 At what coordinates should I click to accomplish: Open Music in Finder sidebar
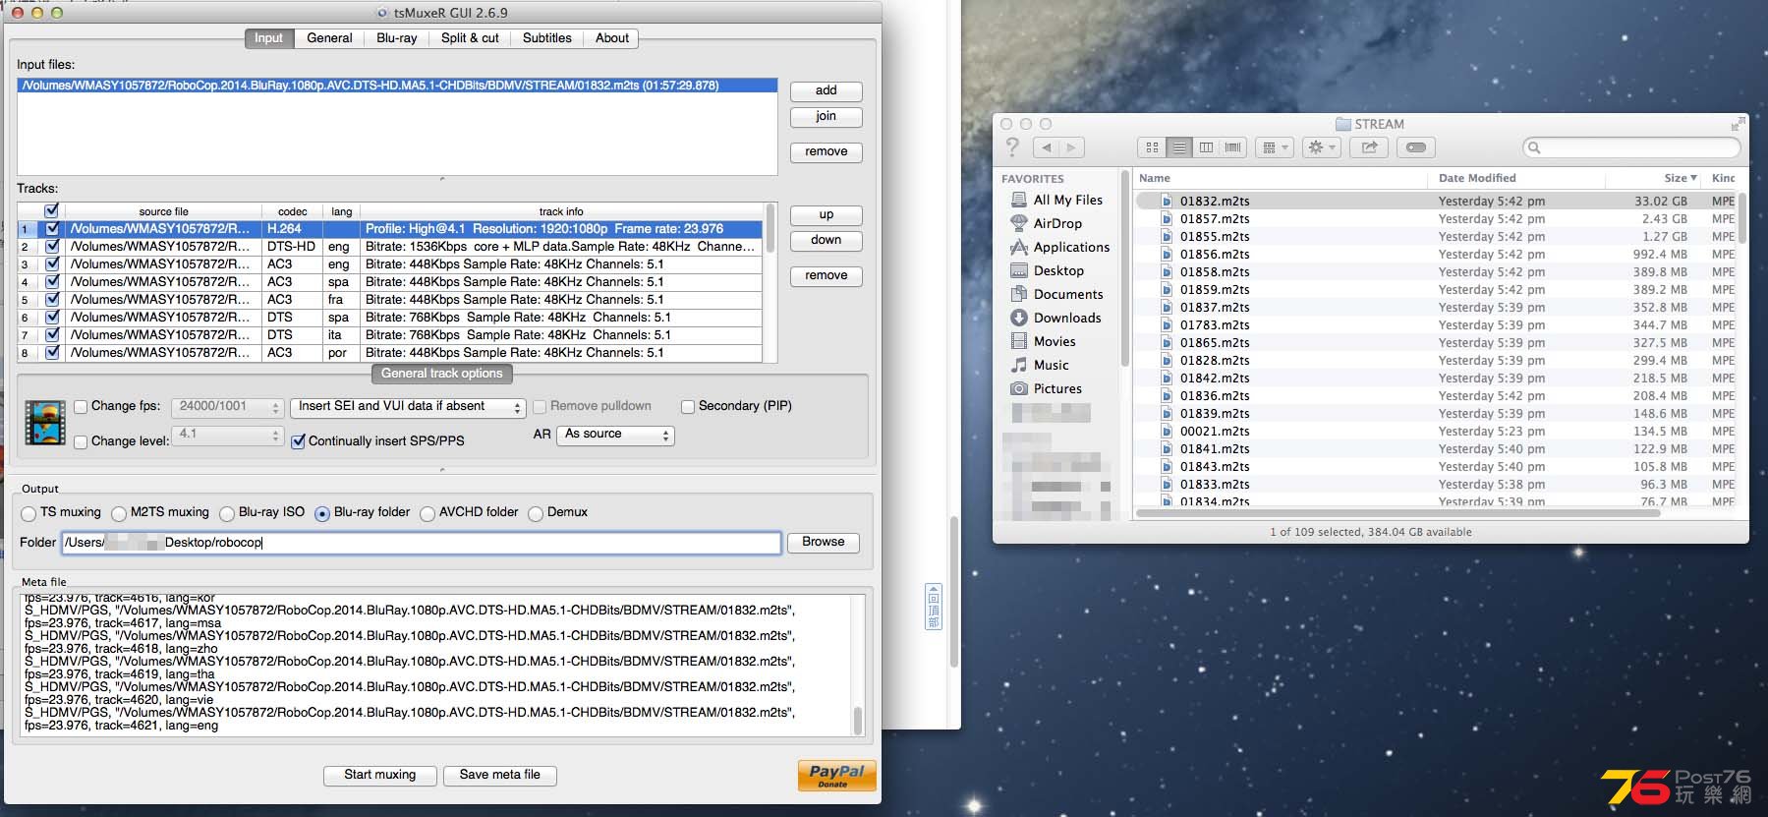tap(1040, 365)
